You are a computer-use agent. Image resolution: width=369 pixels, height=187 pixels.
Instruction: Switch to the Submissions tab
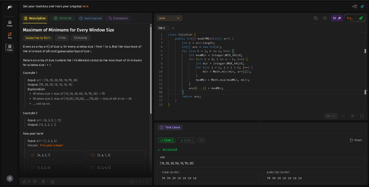pos(90,18)
